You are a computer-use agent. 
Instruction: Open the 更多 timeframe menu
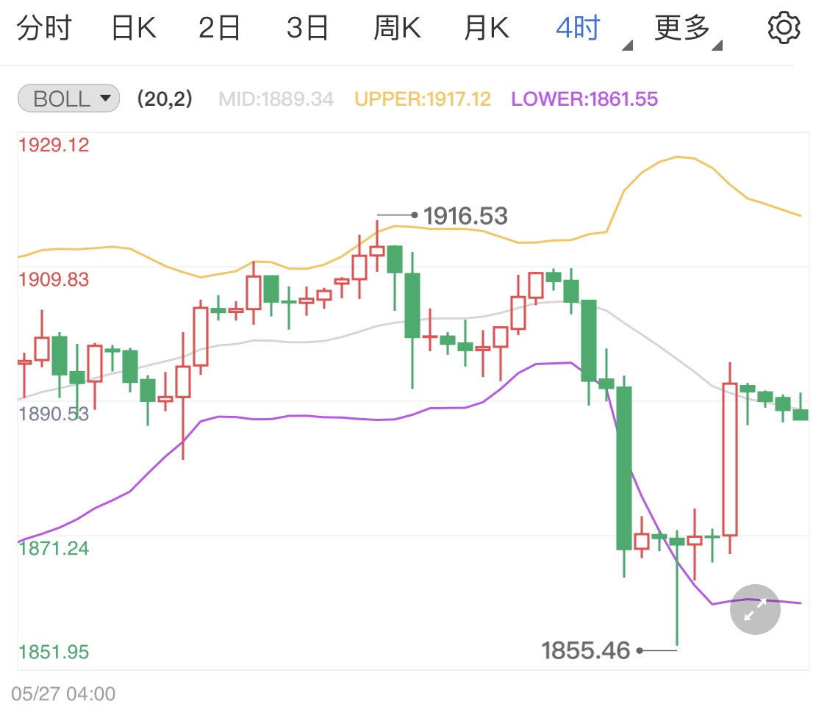coord(682,28)
